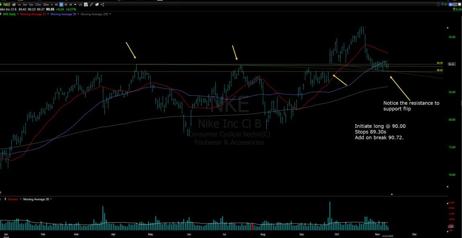Open the chart style bars icon in the toolbar

pyautogui.click(x=80, y=5)
